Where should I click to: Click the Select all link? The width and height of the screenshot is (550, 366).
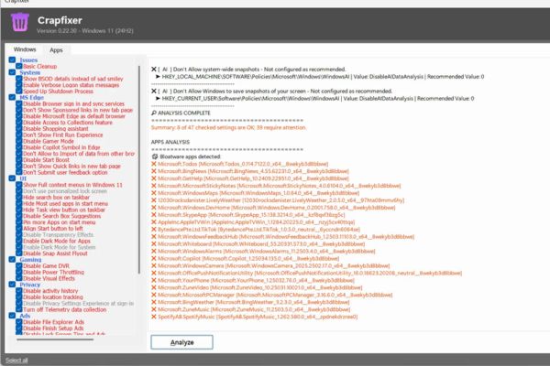pos(16,360)
